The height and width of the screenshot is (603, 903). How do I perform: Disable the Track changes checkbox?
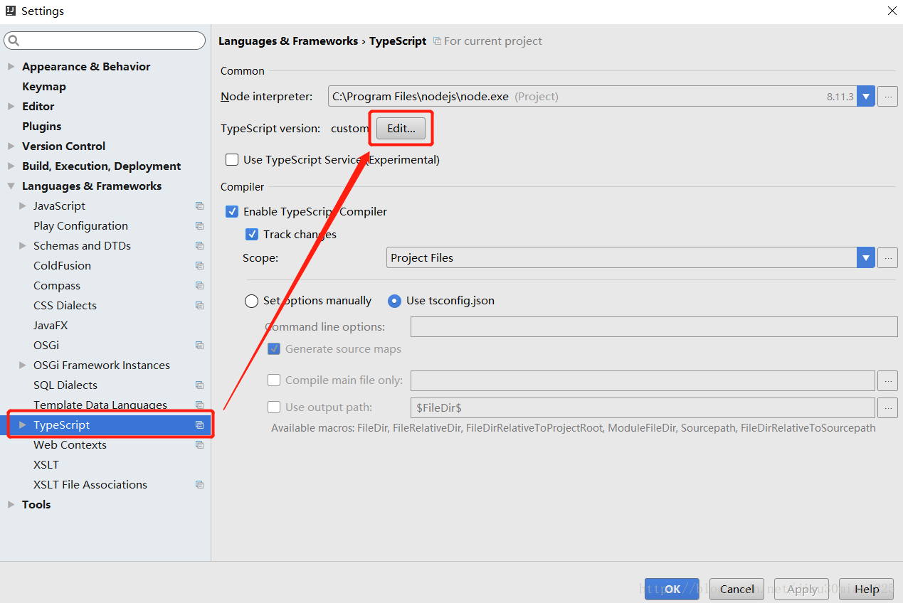[252, 234]
